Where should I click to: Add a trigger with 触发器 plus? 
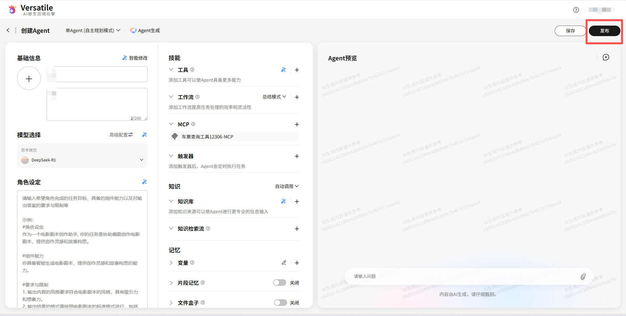[297, 156]
